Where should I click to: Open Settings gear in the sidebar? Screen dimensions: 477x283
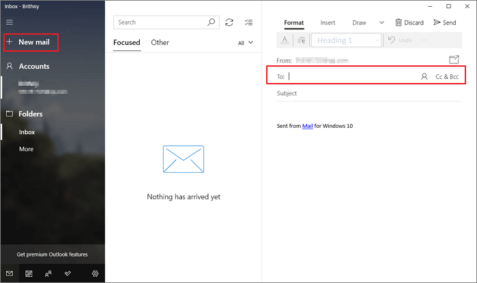click(95, 273)
